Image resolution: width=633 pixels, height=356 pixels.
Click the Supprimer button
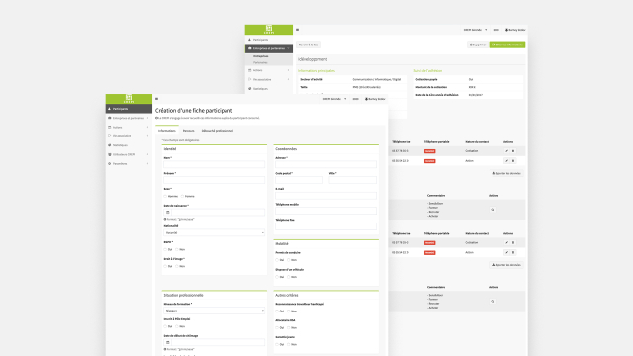[477, 44]
